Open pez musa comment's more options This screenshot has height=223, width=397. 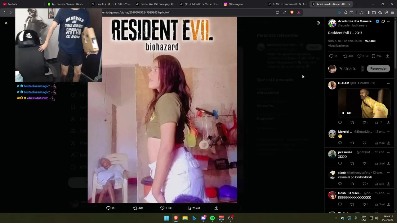[389, 152]
